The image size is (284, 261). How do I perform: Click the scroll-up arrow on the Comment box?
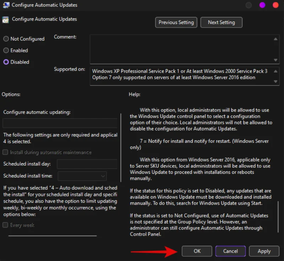[x=275, y=38]
